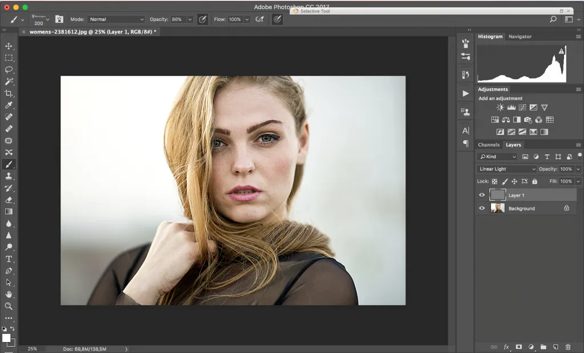Toggle lock position
Screen dimensions: 584x353
pos(514,182)
